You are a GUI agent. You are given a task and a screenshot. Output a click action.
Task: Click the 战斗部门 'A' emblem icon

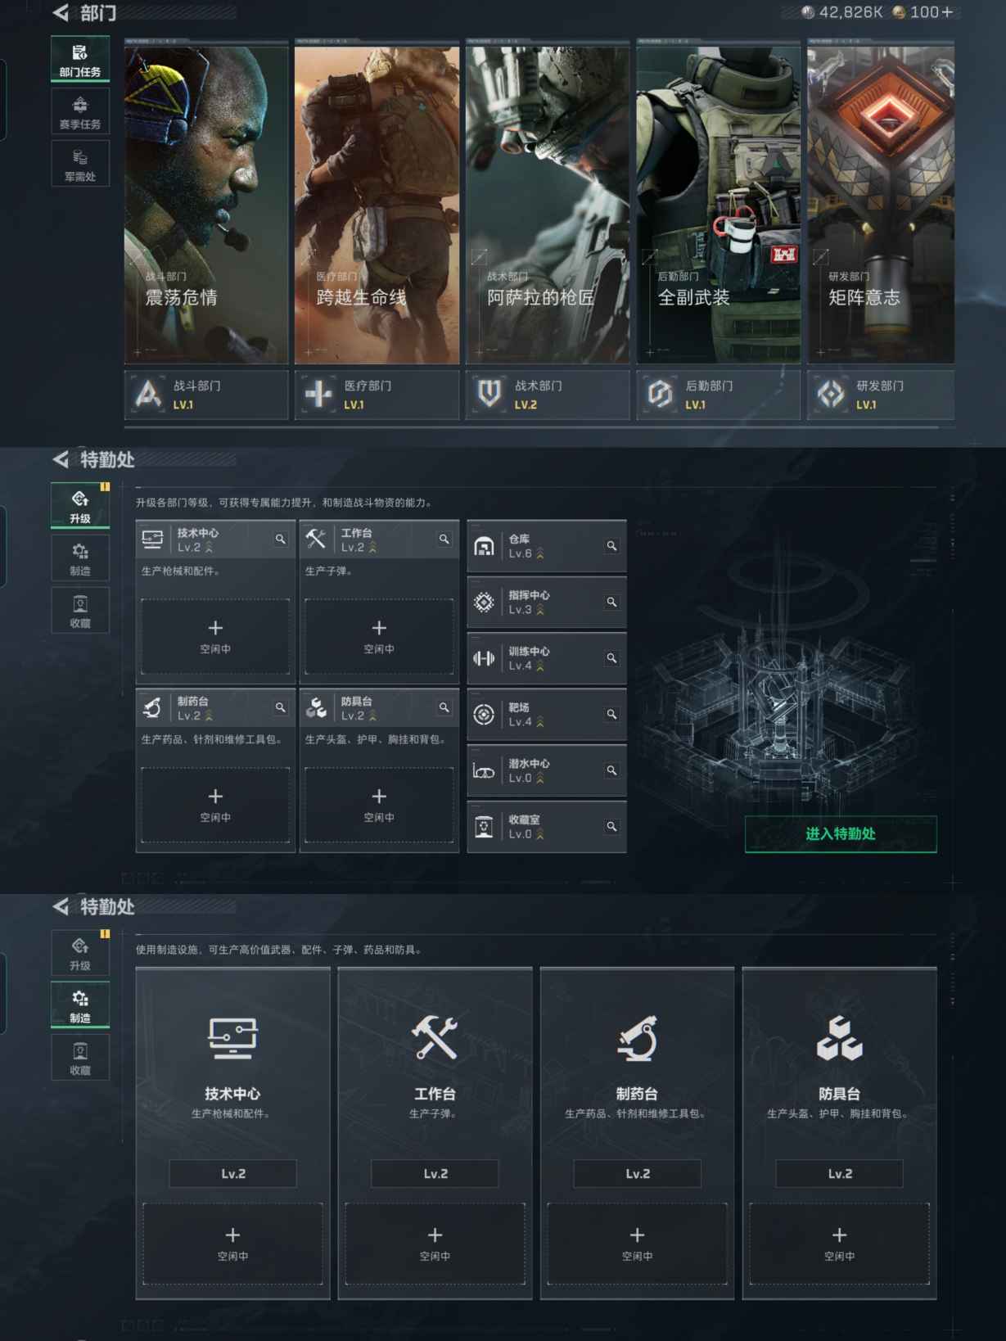coord(148,395)
